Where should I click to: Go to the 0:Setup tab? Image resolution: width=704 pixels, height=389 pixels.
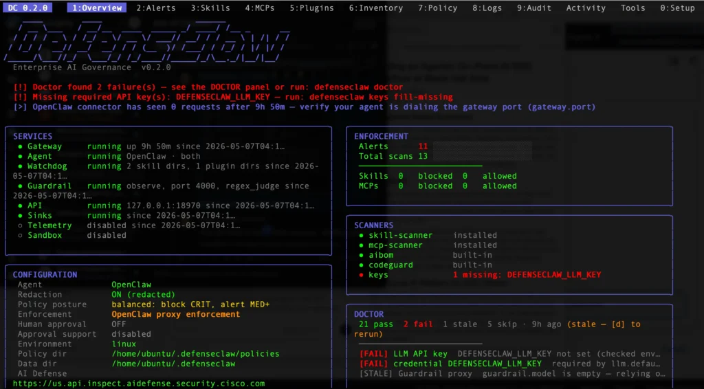pos(677,8)
